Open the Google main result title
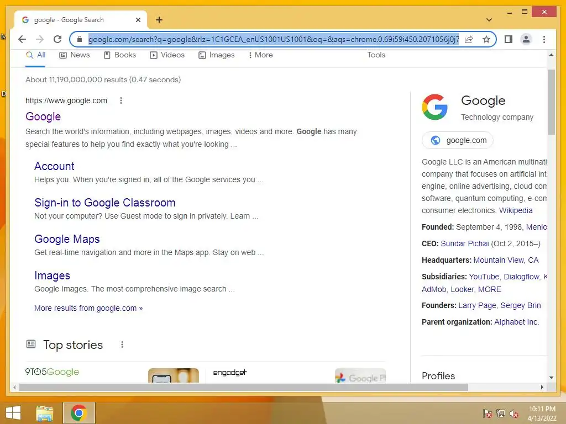The image size is (566, 424). click(43, 116)
